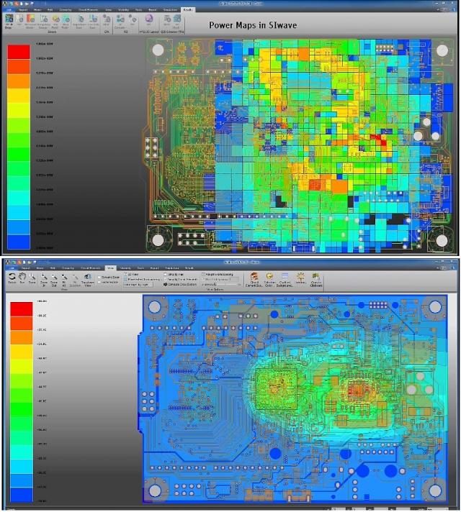Click Translucent View icon in bottom window

[x=88, y=280]
